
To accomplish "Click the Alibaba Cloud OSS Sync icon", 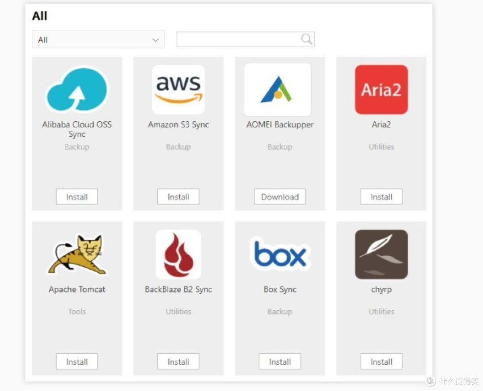I will [77, 89].
